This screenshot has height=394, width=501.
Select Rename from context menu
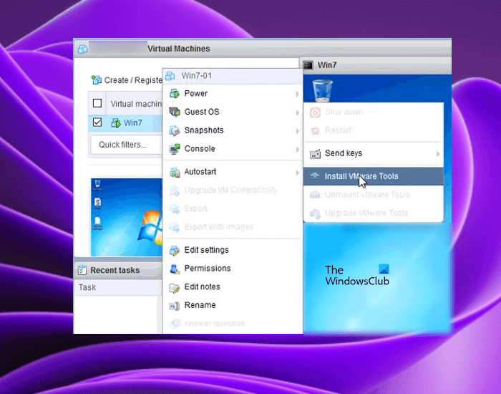[x=233, y=305]
